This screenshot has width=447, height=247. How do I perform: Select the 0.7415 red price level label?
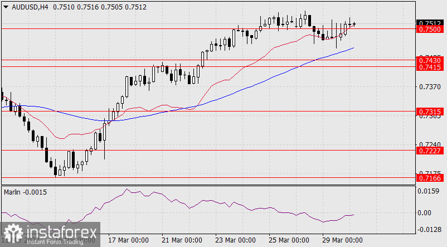pos(430,67)
